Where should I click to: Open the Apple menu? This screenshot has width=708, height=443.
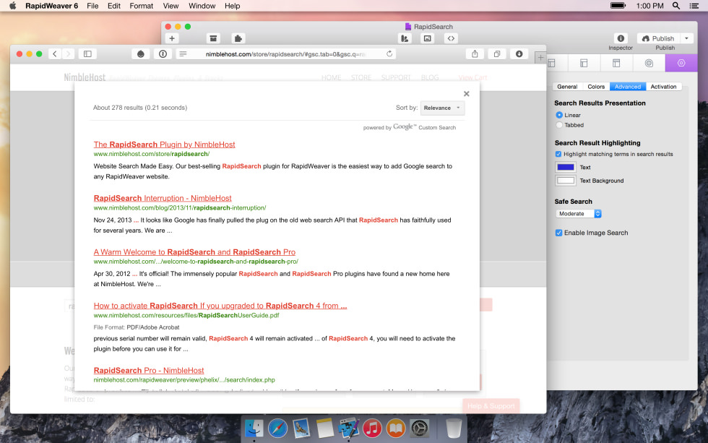13,6
